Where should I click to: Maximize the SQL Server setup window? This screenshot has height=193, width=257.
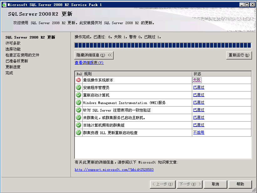[x=247, y=5]
